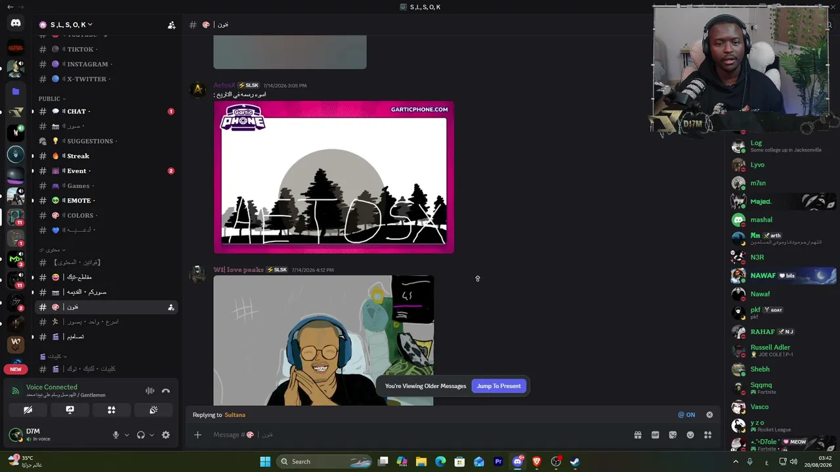
Task: Click the Jump To Present button
Action: [x=499, y=386]
